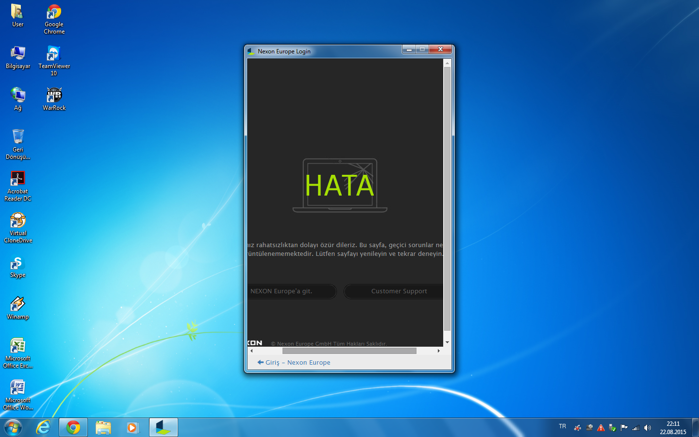Viewport: 699px width, 437px height.
Task: Open the network signal tray icon
Action: coord(636,428)
